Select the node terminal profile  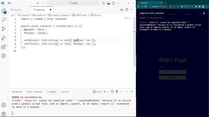97,92
